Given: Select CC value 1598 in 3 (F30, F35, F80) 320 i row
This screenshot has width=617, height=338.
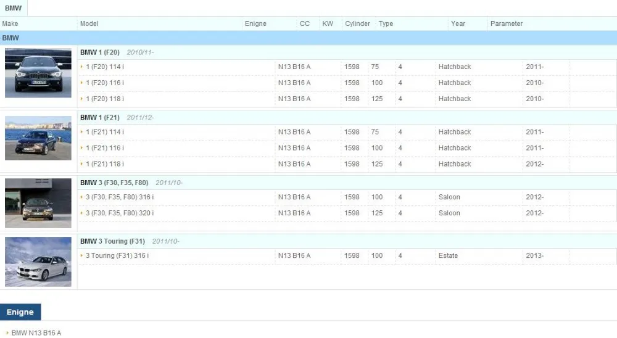Looking at the screenshot, I should (x=352, y=213).
